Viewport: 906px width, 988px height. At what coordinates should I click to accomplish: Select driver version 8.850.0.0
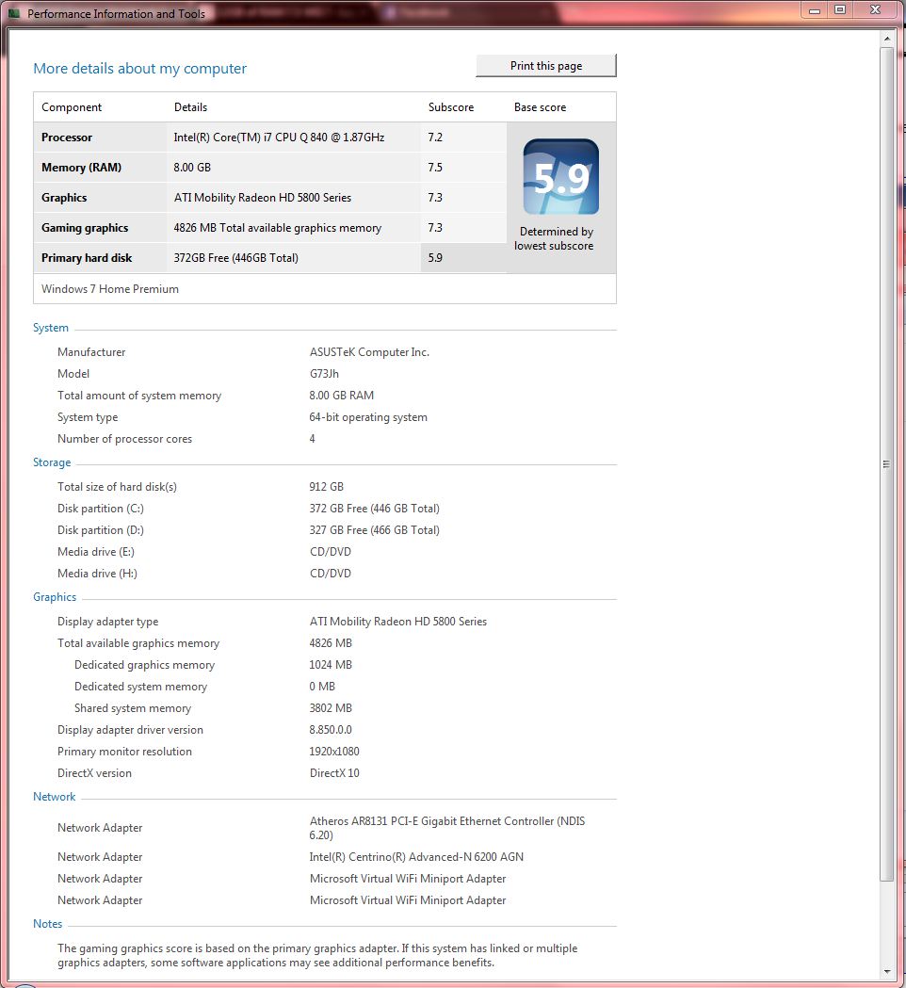point(331,730)
